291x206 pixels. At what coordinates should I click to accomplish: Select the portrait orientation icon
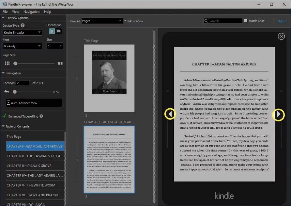(x=52, y=31)
